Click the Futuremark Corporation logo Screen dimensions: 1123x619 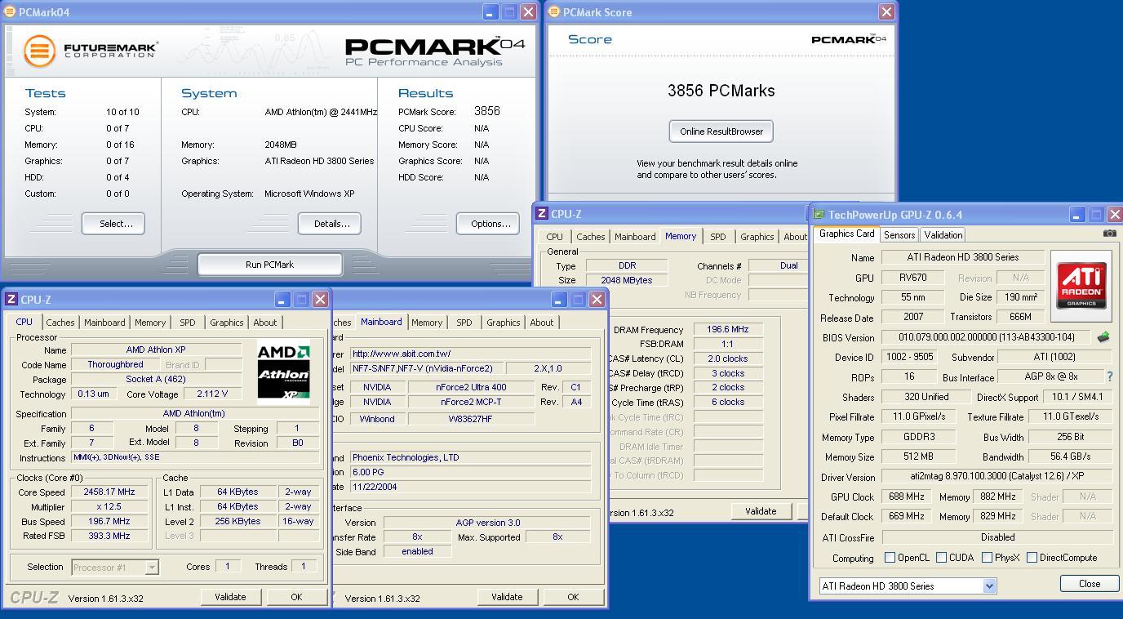tap(90, 51)
